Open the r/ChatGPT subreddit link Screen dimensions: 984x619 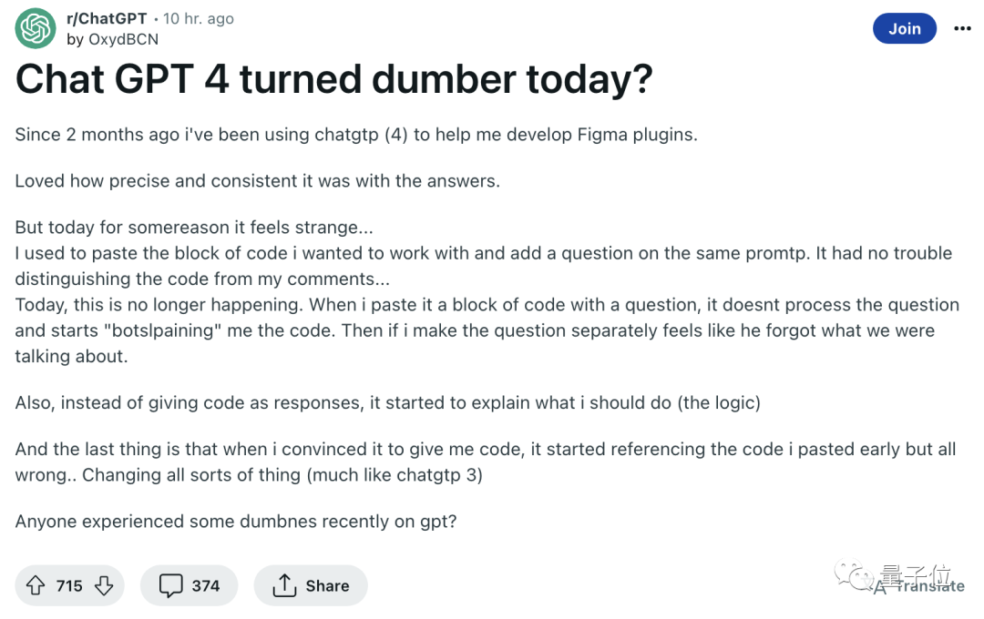(x=107, y=19)
